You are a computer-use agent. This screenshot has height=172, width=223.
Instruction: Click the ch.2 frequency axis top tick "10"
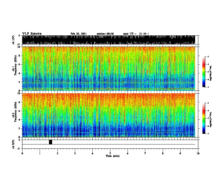pos(19,93)
